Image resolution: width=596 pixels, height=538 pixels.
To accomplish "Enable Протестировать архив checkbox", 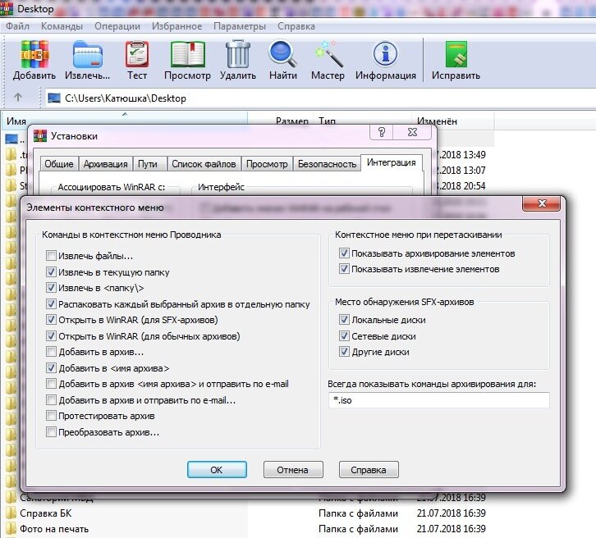I will [x=51, y=415].
